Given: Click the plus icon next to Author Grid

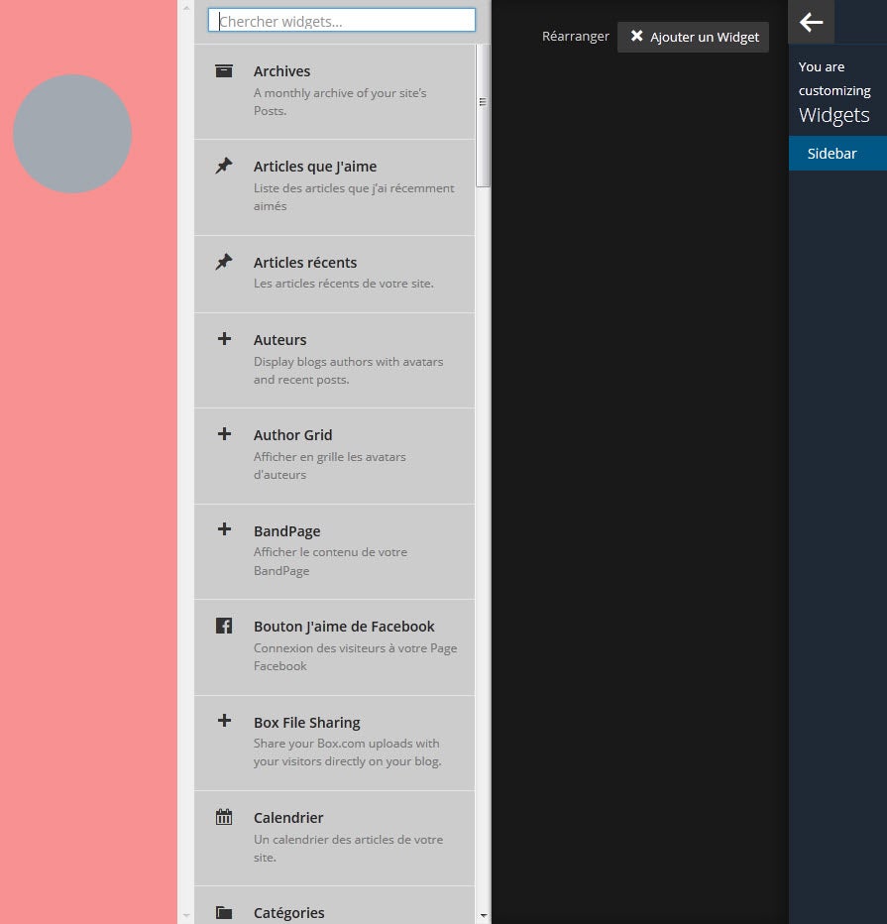Looking at the screenshot, I should point(224,434).
